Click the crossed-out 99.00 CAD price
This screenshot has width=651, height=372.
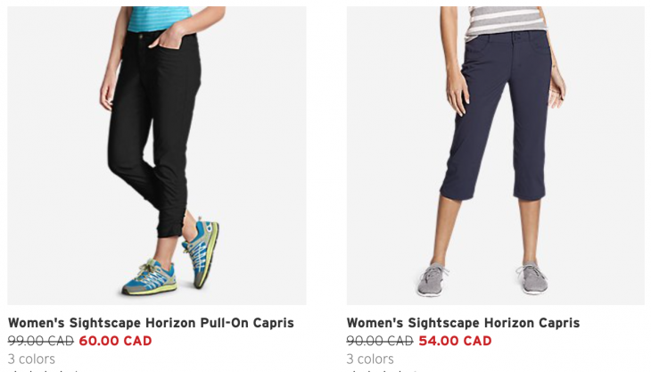(x=41, y=341)
